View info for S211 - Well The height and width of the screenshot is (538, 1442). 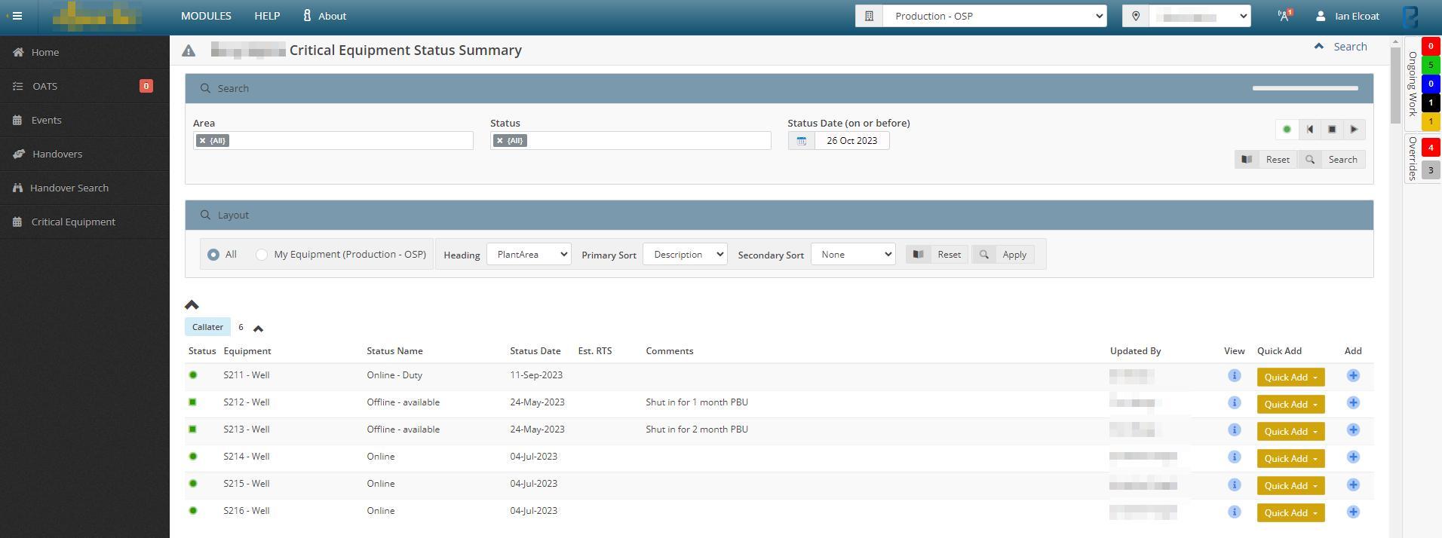1234,375
